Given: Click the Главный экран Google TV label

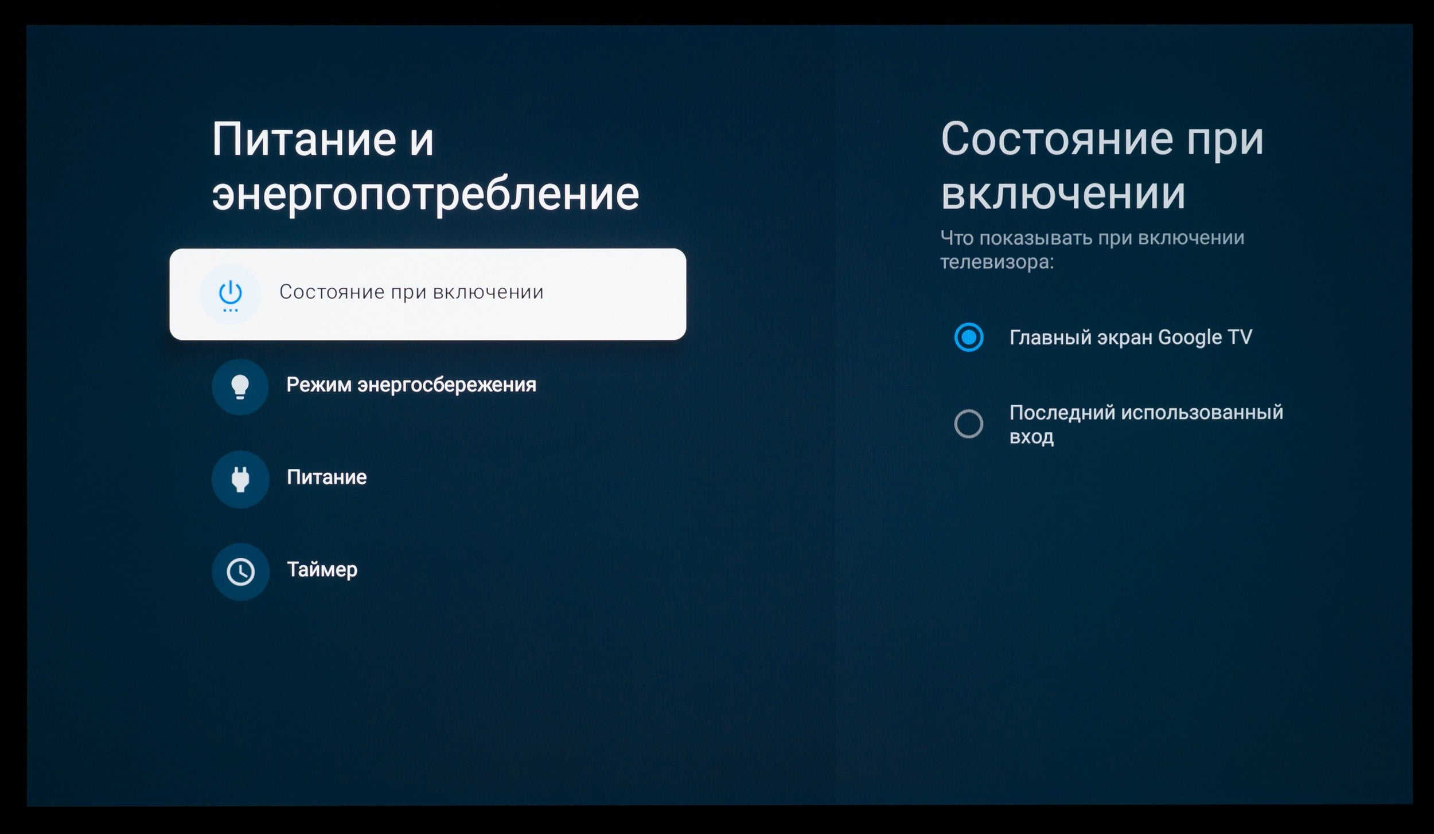Looking at the screenshot, I should [x=1130, y=338].
